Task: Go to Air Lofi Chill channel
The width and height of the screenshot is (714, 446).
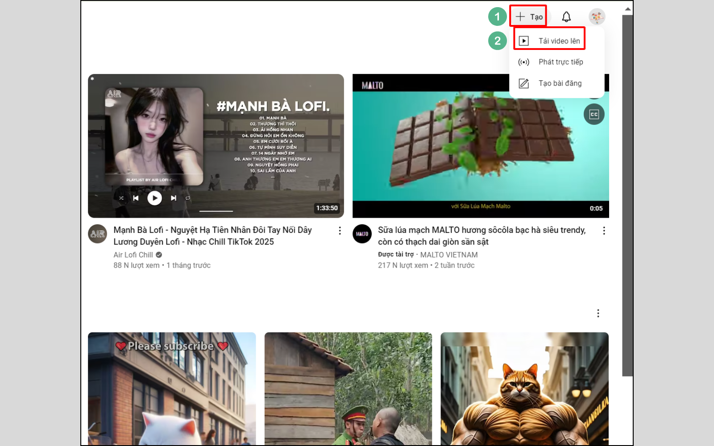Action: tap(133, 255)
